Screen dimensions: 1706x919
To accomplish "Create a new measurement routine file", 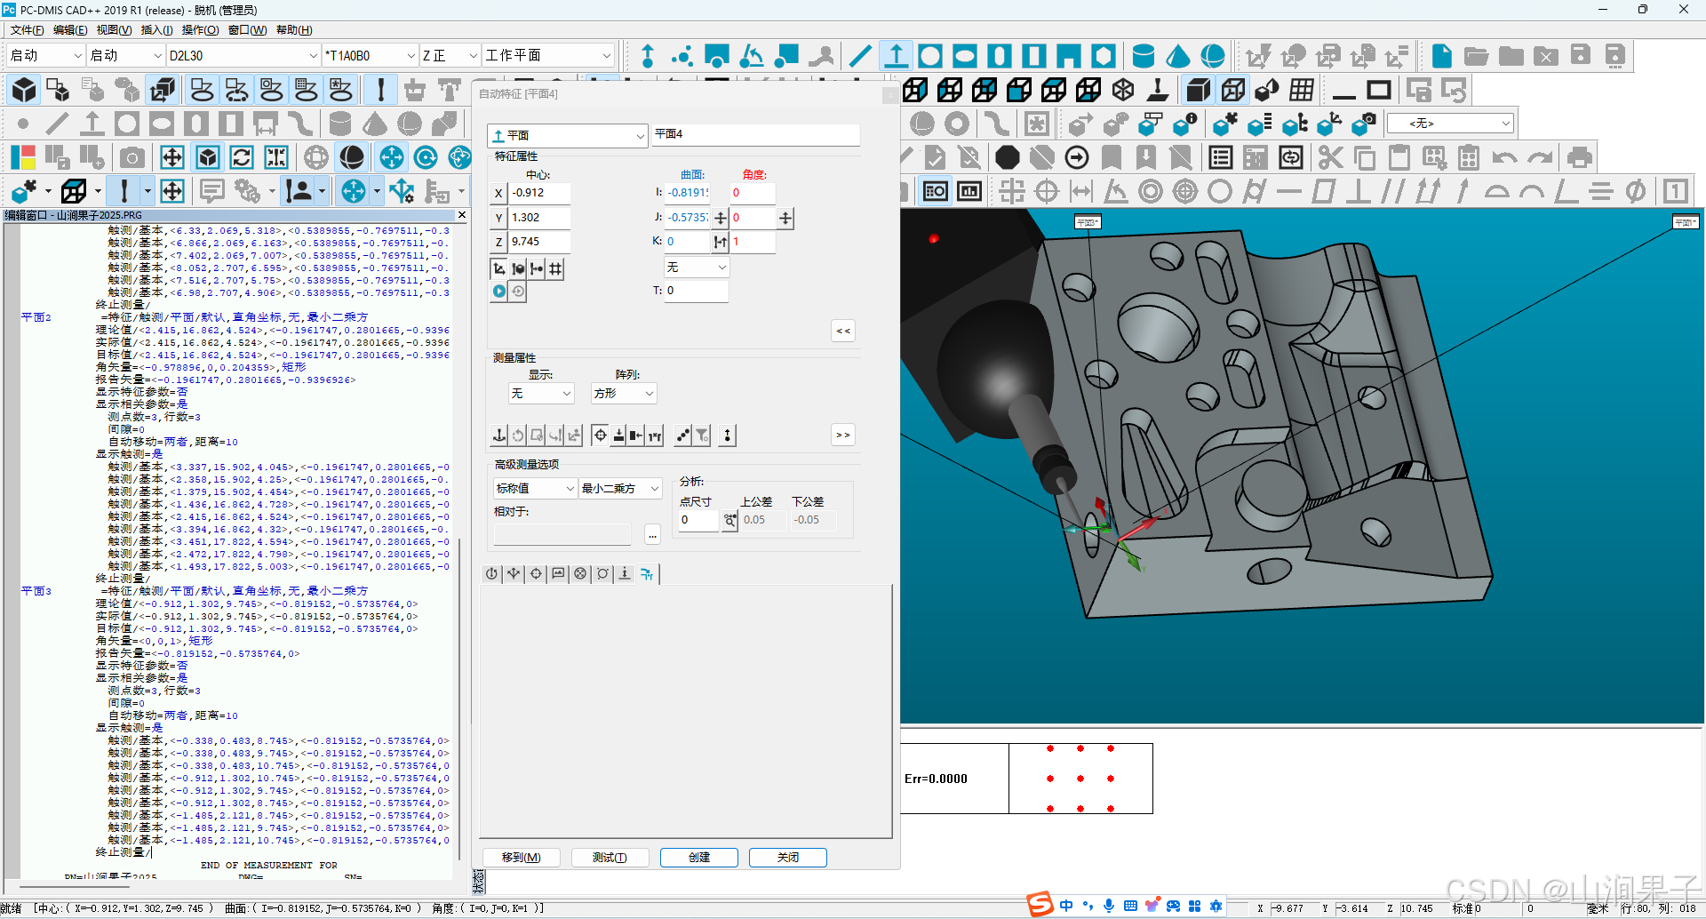I will tap(1442, 56).
